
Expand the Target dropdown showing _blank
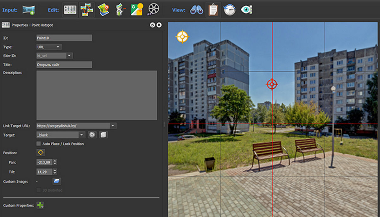pyautogui.click(x=82, y=135)
